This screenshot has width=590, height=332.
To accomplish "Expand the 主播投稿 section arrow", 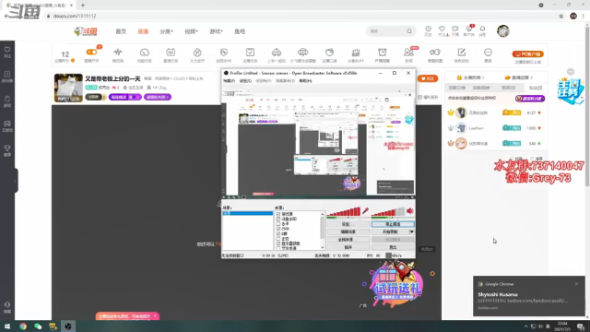I will (483, 77).
